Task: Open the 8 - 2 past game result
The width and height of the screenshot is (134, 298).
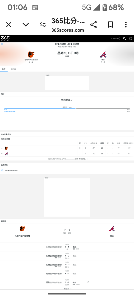Action: tap(67, 274)
